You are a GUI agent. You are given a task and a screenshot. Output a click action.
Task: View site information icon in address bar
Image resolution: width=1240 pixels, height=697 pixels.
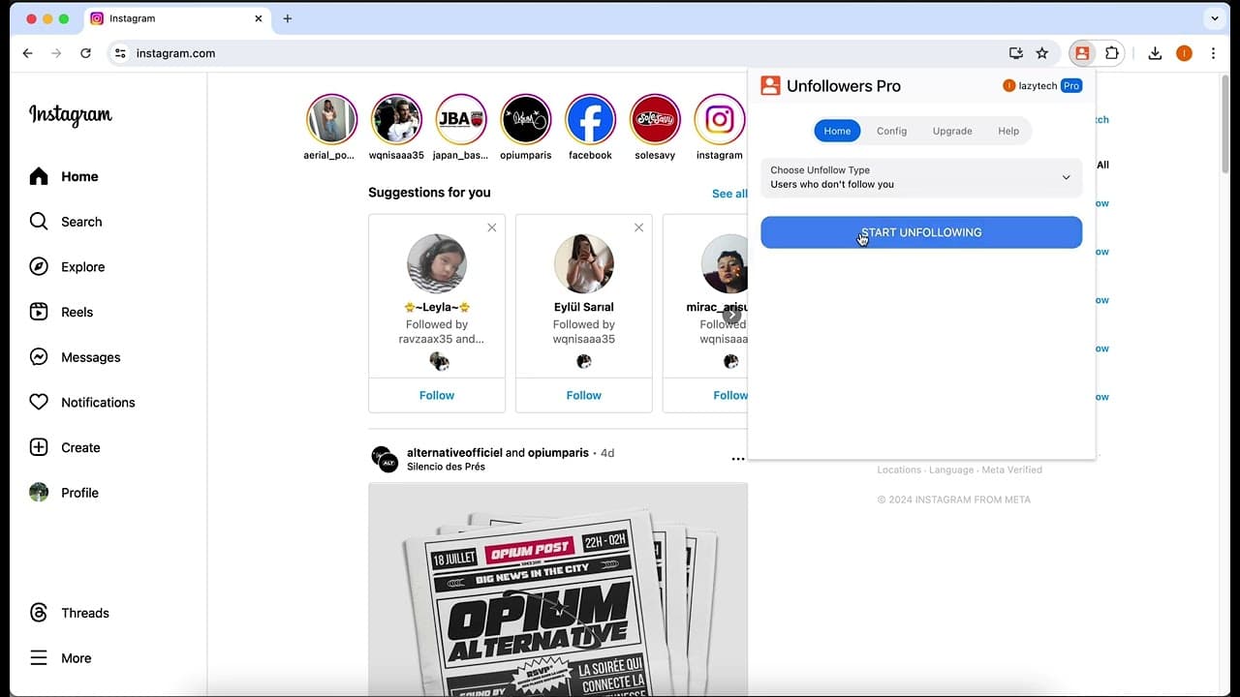[120, 53]
